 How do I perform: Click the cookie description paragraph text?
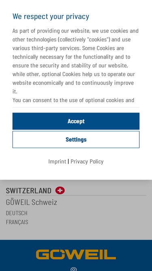click(76, 61)
